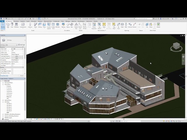Select the Tag Area tool
The height and width of the screenshot is (140, 187).
pyautogui.click(x=114, y=26)
